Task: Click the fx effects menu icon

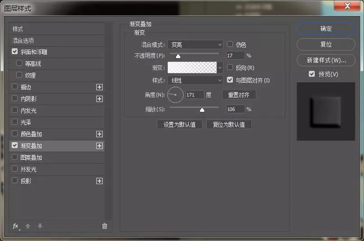Action: 16,226
